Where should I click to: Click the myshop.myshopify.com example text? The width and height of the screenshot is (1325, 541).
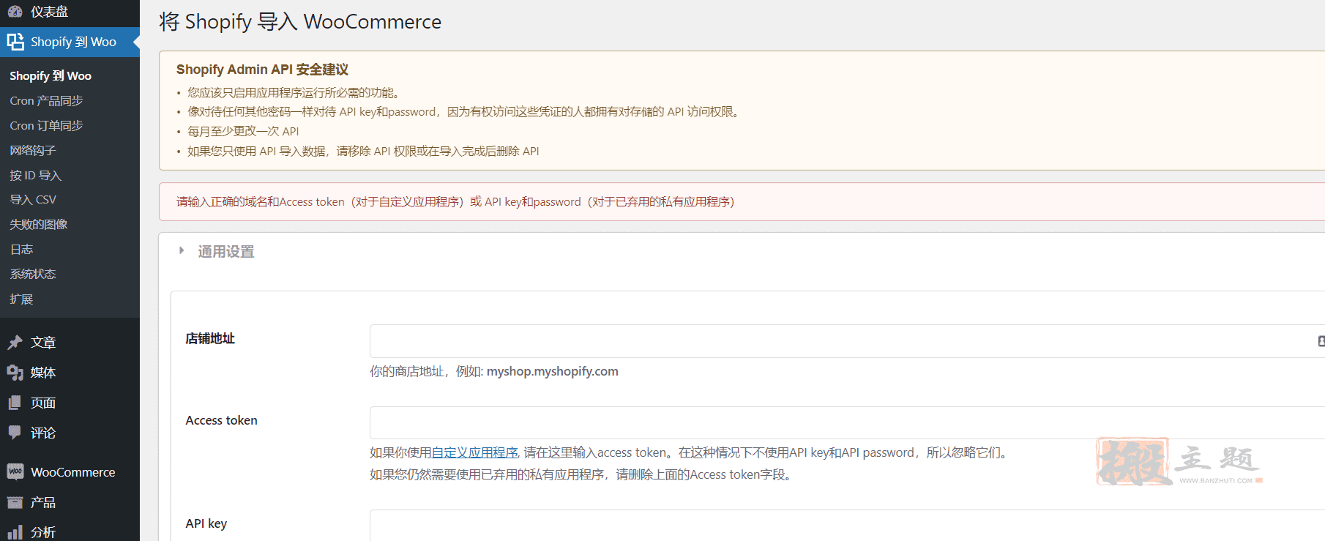553,371
